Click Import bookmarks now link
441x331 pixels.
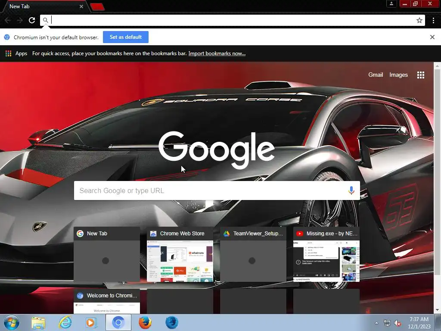(217, 53)
